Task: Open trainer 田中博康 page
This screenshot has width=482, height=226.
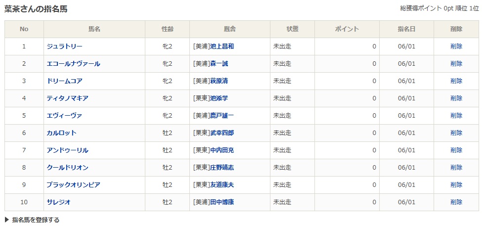Action: [222, 202]
